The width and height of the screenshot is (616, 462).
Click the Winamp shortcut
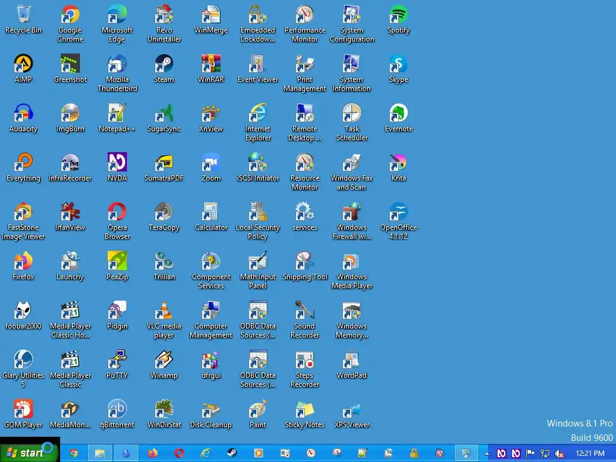click(x=164, y=365)
